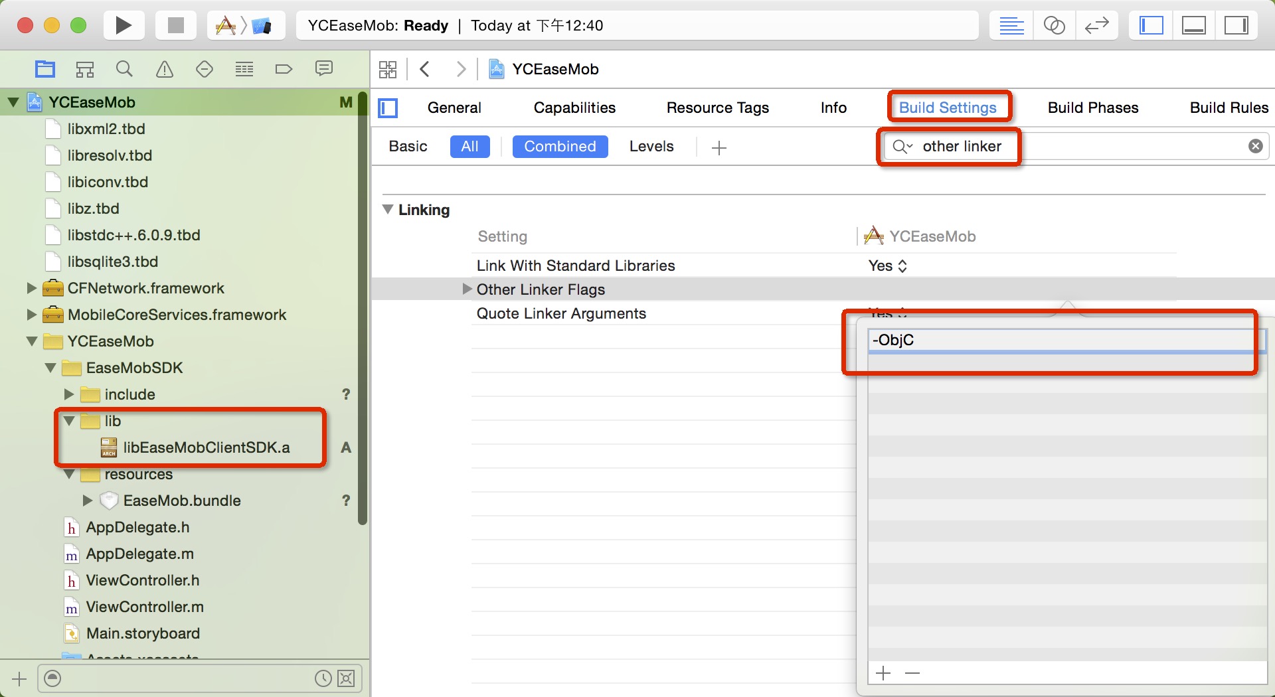Viewport: 1275px width, 697px height.
Task: Expand the include folder
Action: [68, 394]
